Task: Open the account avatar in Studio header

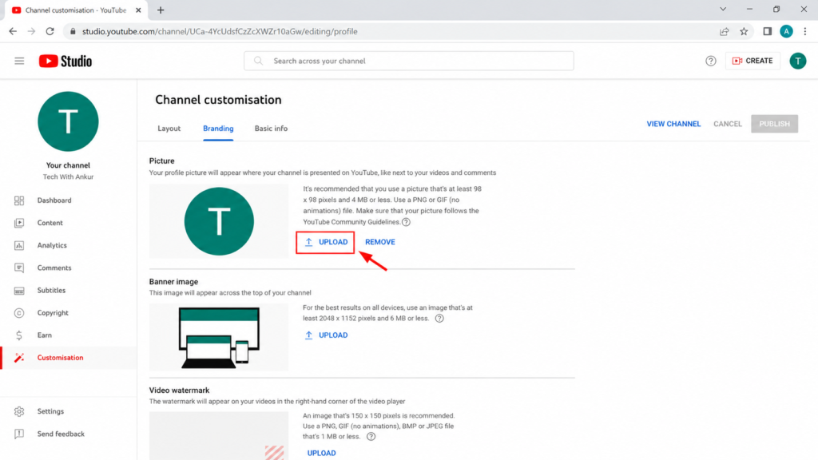Action: pyautogui.click(x=798, y=61)
